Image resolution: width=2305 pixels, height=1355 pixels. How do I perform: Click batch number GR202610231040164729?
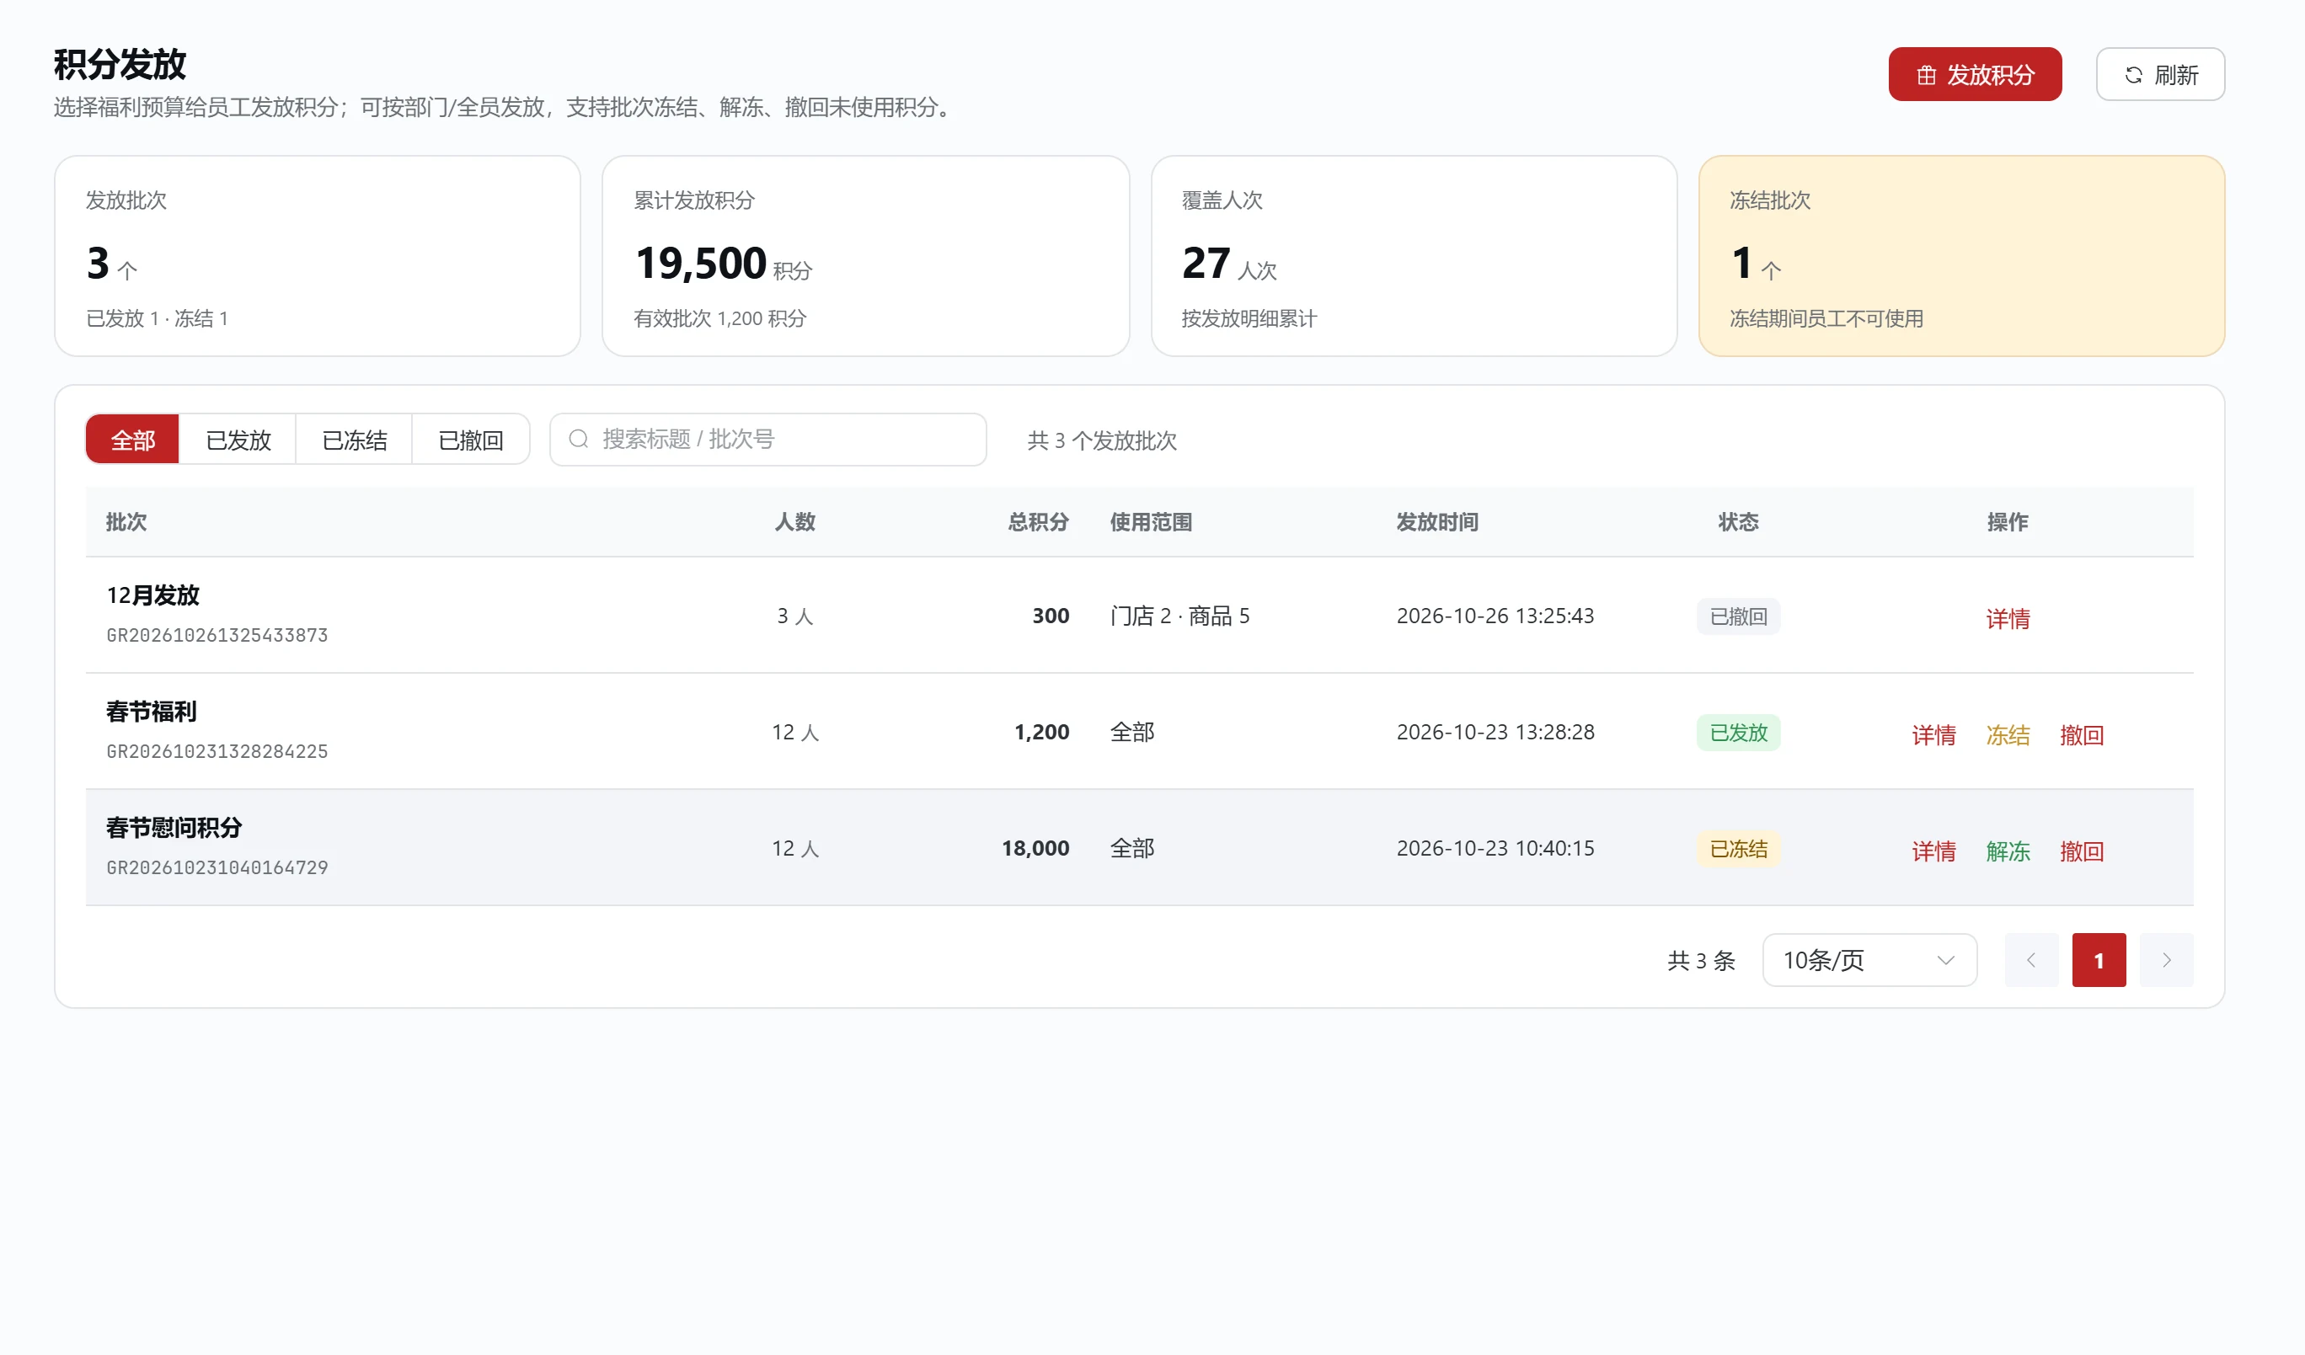pos(217,867)
